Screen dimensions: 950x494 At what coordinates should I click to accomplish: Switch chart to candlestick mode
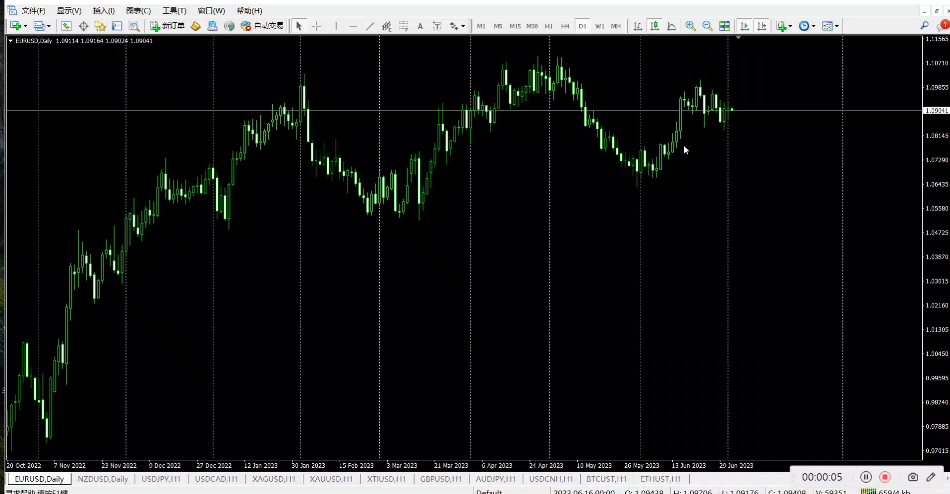(654, 26)
